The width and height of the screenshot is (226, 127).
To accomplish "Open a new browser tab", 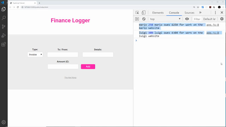I will point(39,3).
